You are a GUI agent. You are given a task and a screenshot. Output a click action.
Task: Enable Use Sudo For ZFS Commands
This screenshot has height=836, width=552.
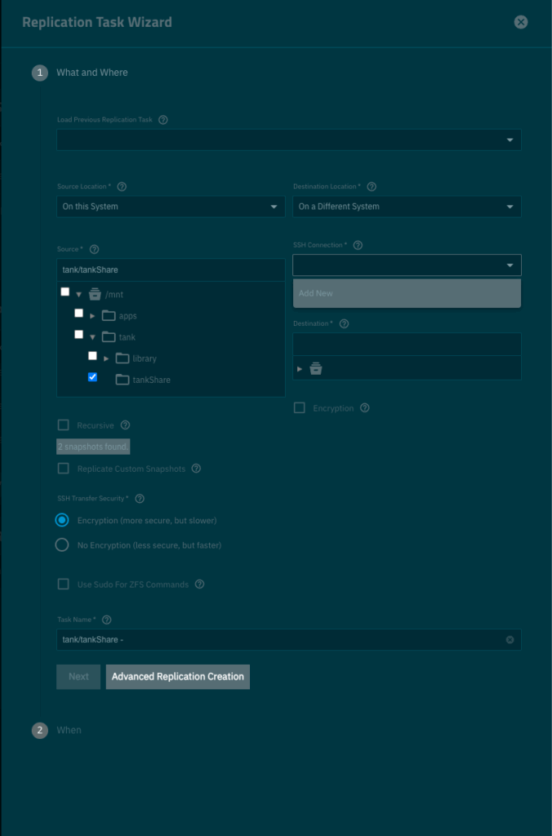(64, 584)
